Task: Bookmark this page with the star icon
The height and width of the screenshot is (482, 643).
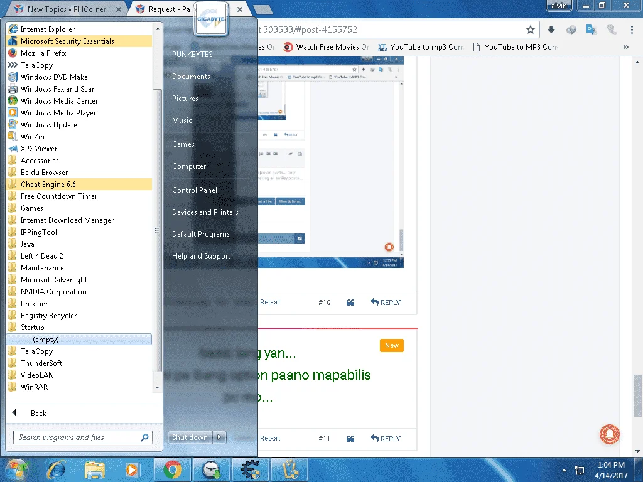Action: pyautogui.click(x=530, y=29)
